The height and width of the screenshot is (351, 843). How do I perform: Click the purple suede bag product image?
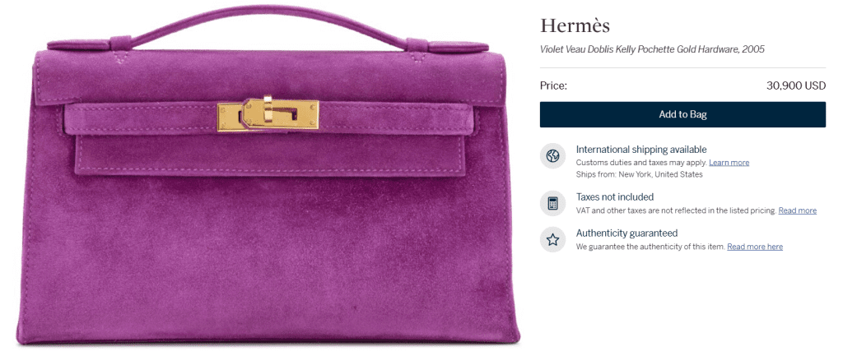click(x=268, y=175)
